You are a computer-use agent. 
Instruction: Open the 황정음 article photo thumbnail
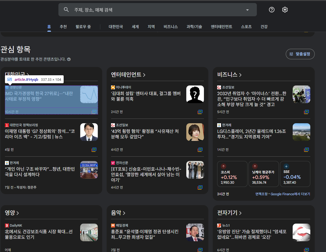(195, 132)
